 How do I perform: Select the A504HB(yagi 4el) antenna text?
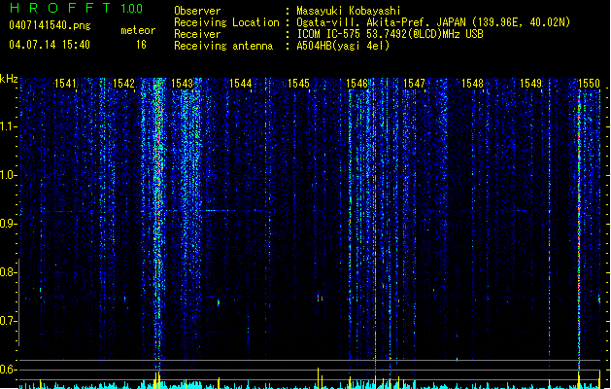point(343,46)
